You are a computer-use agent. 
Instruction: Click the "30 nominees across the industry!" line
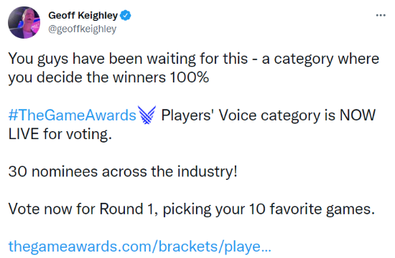123,171
